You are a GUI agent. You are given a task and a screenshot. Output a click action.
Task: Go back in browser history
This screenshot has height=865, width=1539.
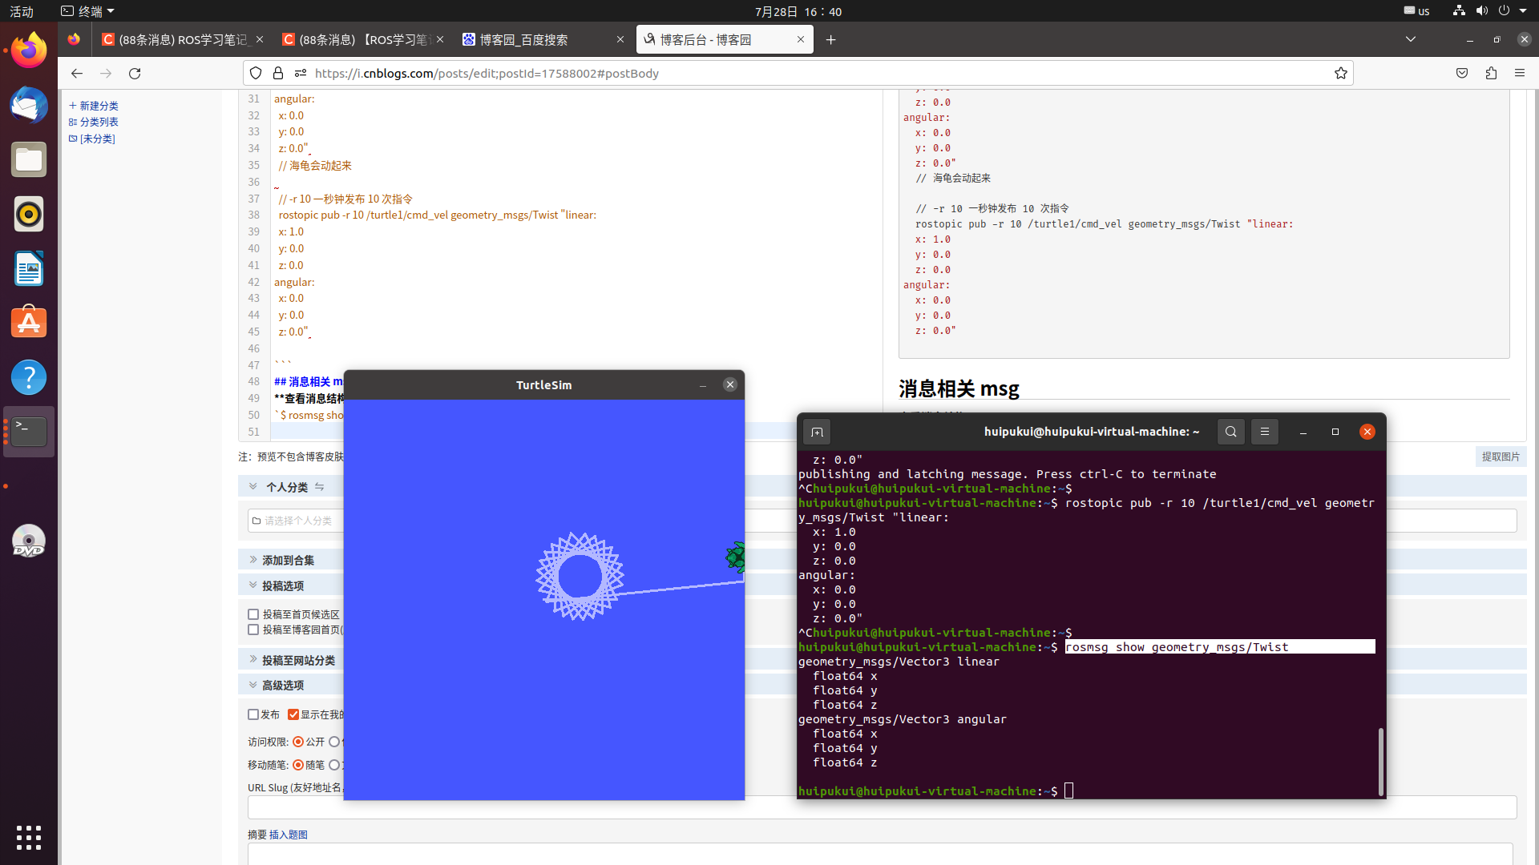[77, 73]
